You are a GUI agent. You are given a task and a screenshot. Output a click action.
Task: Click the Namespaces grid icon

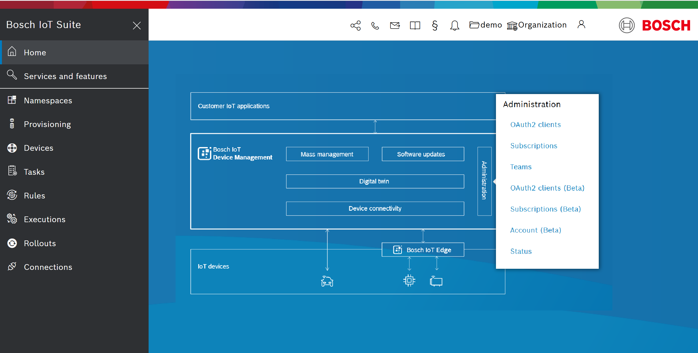[x=12, y=100]
